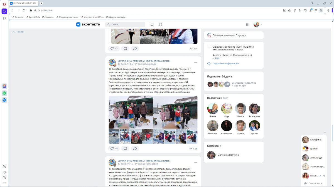Open the Pinboard bookmarks folder
The height and width of the screenshot is (187, 334).
coord(18,17)
